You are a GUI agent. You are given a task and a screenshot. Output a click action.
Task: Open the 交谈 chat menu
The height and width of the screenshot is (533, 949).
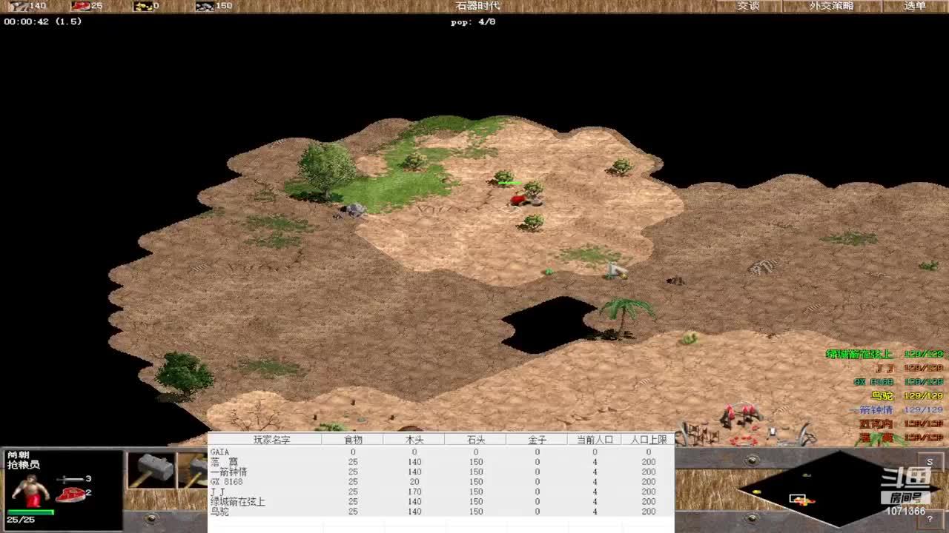748,6
